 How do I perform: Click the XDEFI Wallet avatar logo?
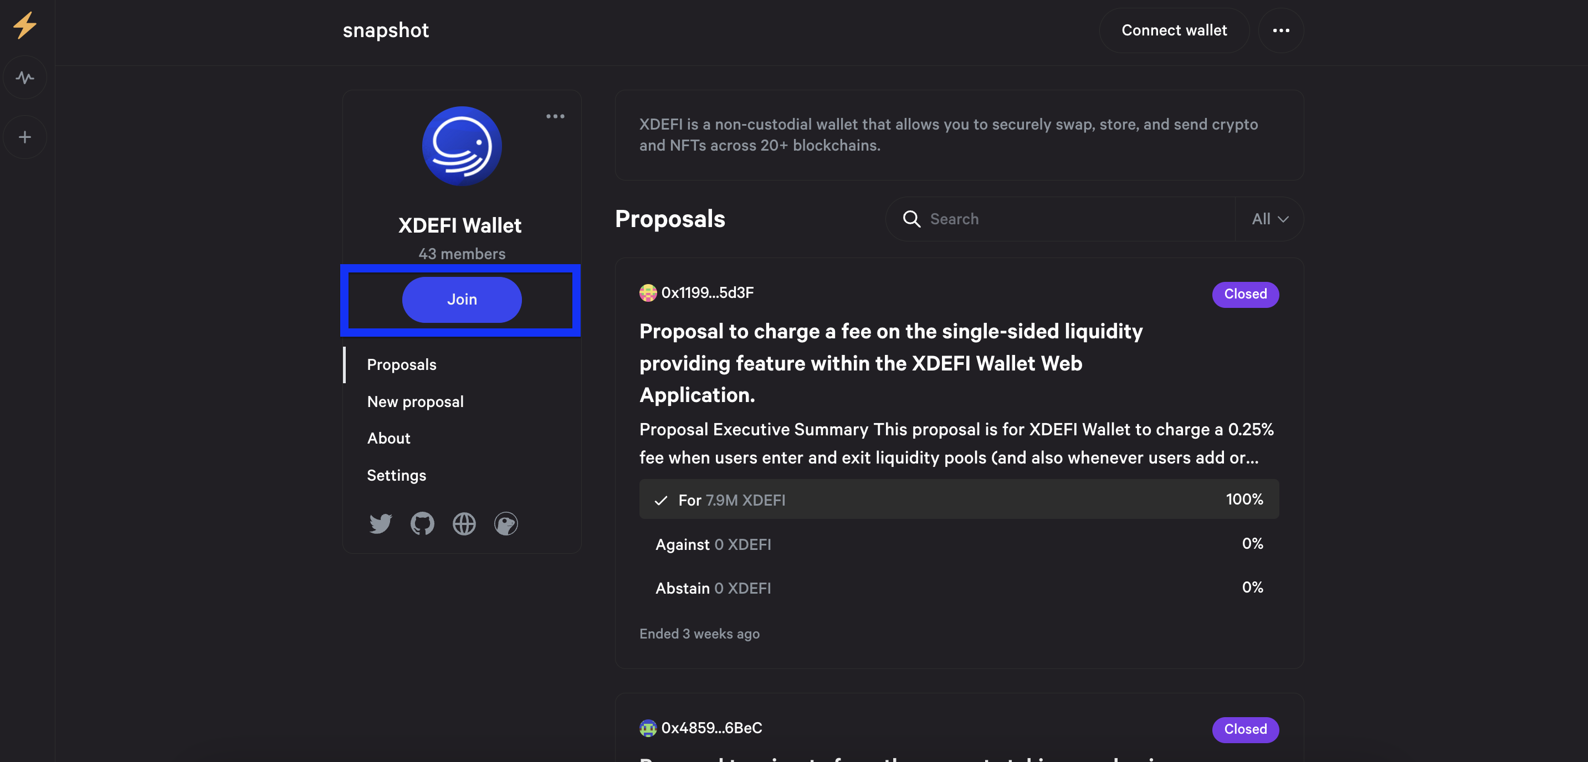point(462,147)
